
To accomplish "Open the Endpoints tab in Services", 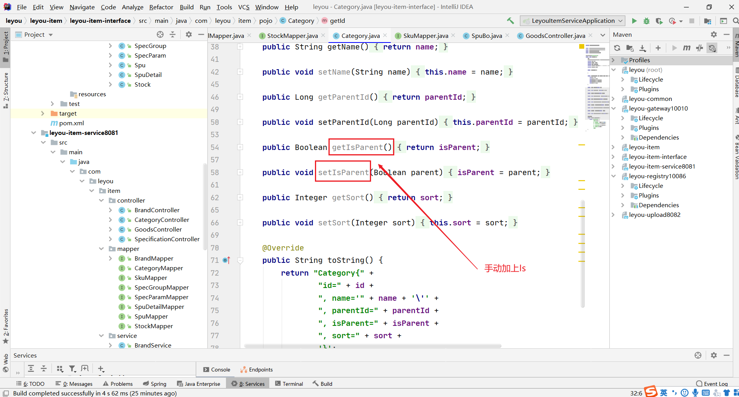I will (x=256, y=370).
